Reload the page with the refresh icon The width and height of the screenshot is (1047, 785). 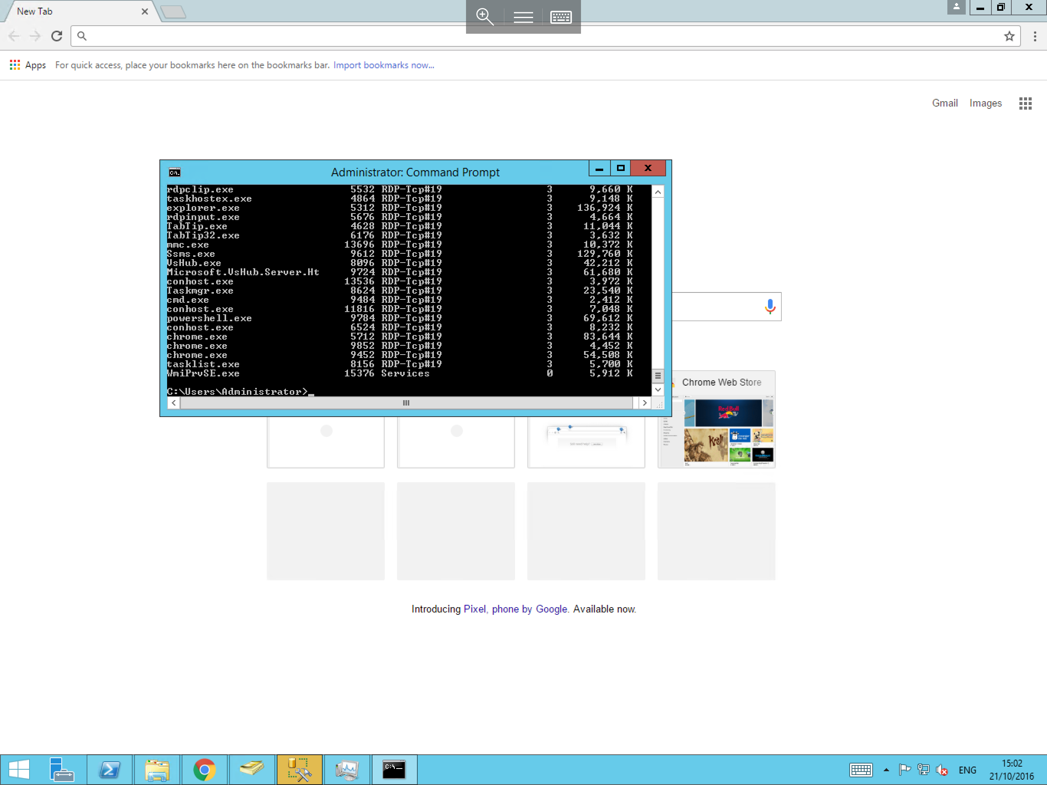click(x=57, y=36)
